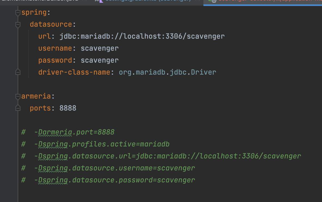The width and height of the screenshot is (322, 202).
Task: Collapse the spring block fold marker
Action: click(x=18, y=13)
